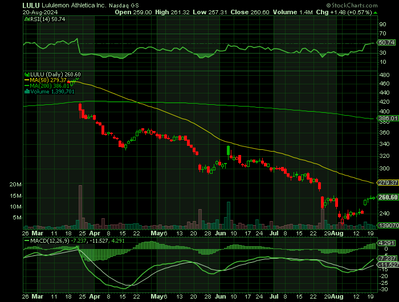Viewport: 399px width, 302px height.
Task: Click the Nasdaq GS exchange label
Action: click(124, 6)
